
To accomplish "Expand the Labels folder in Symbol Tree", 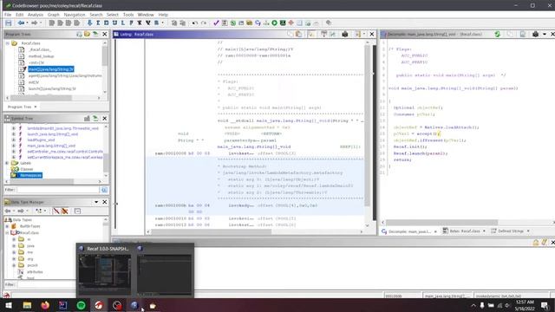I will [x=7, y=163].
